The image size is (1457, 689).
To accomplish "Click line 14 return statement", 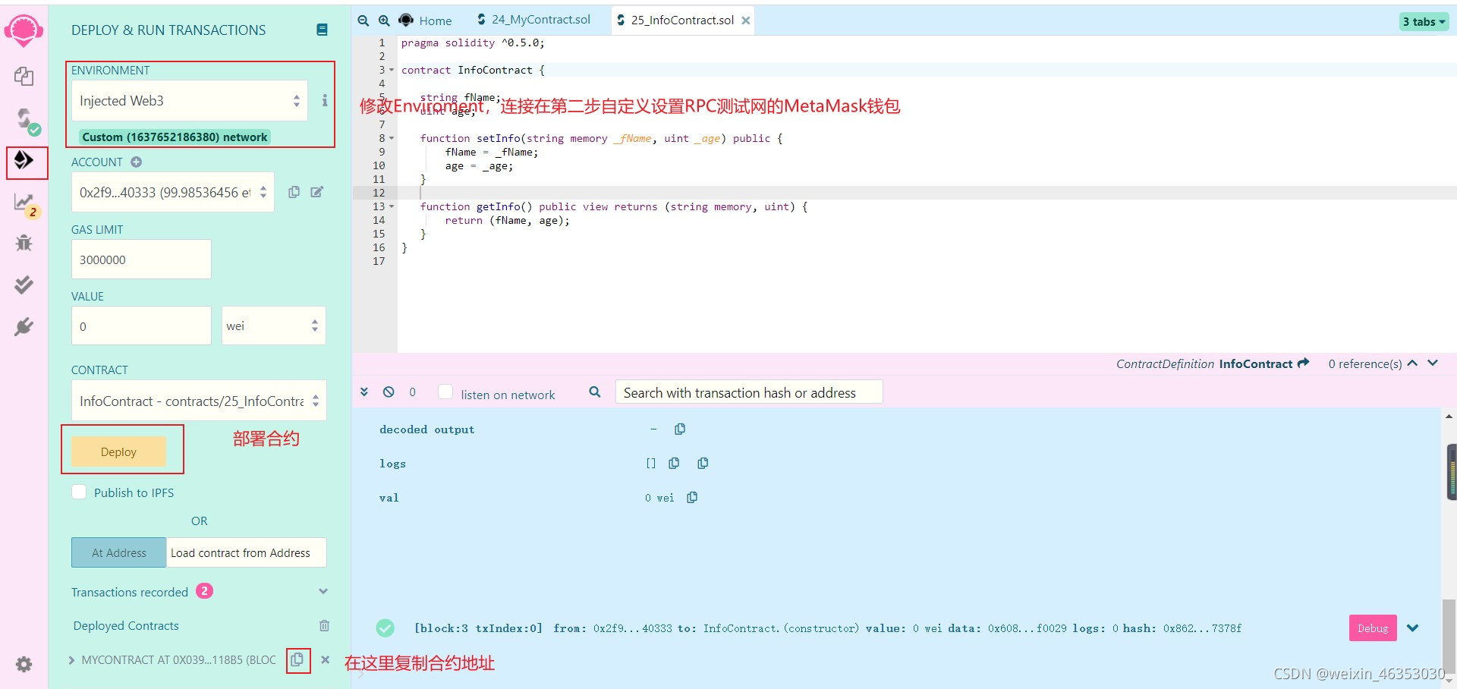I will pyautogui.click(x=507, y=220).
